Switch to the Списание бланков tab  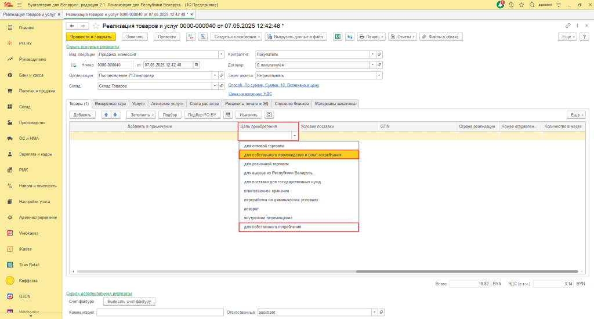(x=291, y=103)
